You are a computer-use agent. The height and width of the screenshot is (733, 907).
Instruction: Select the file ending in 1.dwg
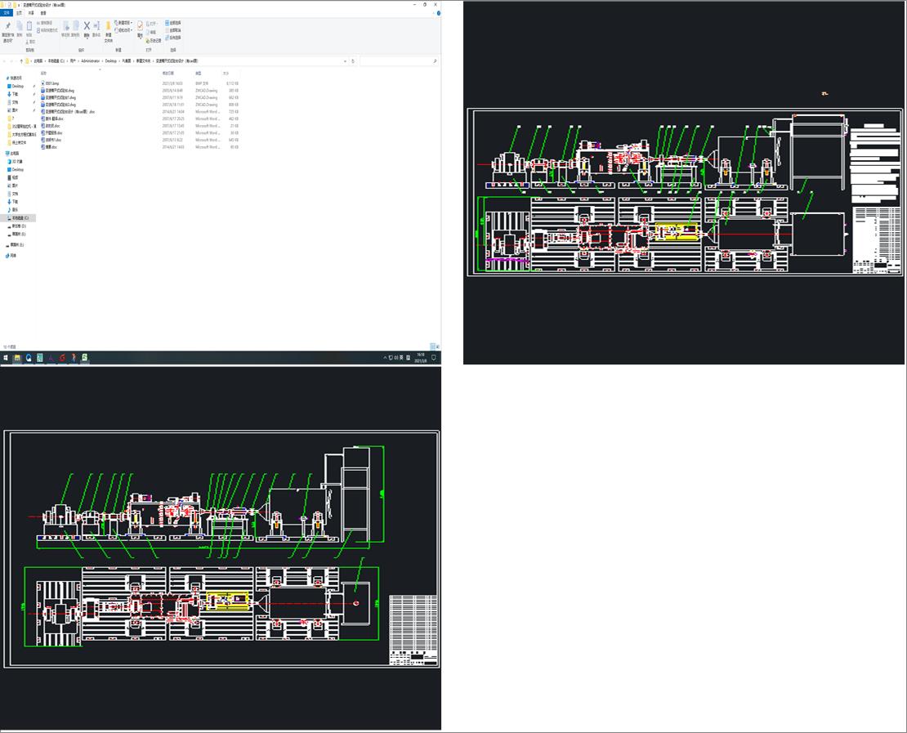click(60, 98)
